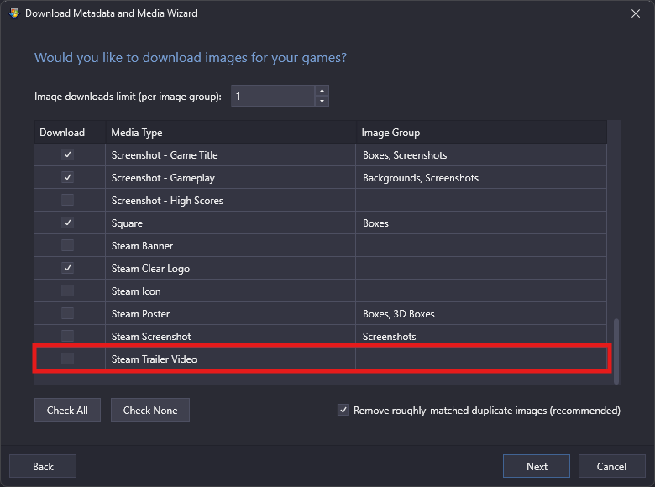Viewport: 655px width, 487px height.
Task: Open Image Group cell for Square row
Action: tap(481, 223)
